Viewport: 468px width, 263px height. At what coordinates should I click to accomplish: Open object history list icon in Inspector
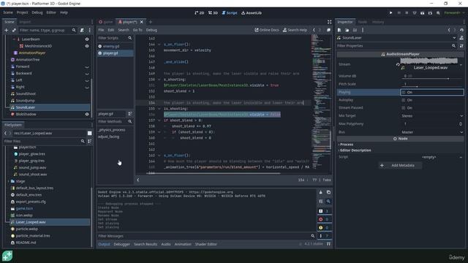(x=461, y=30)
